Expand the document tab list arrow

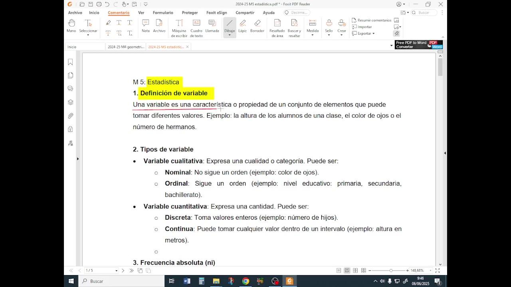[x=391, y=45]
